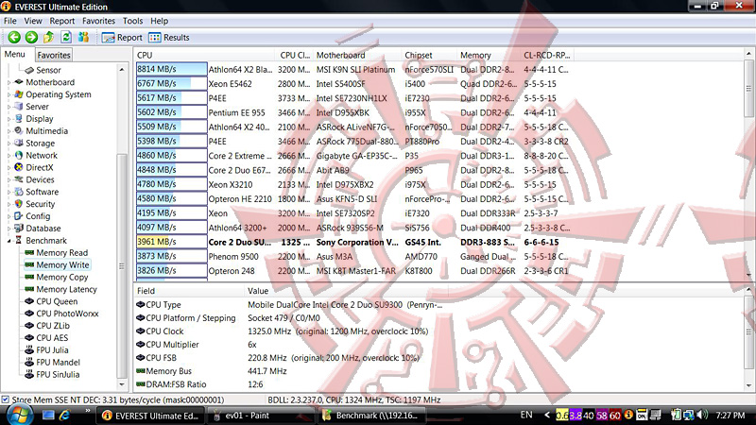This screenshot has height=425, width=756.
Task: Click the Multimedia tree icon
Action: (x=19, y=130)
